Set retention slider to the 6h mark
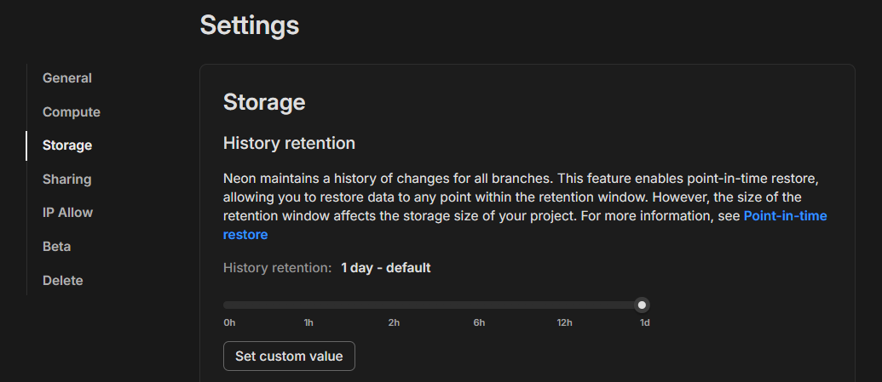882x382 pixels. [x=480, y=305]
